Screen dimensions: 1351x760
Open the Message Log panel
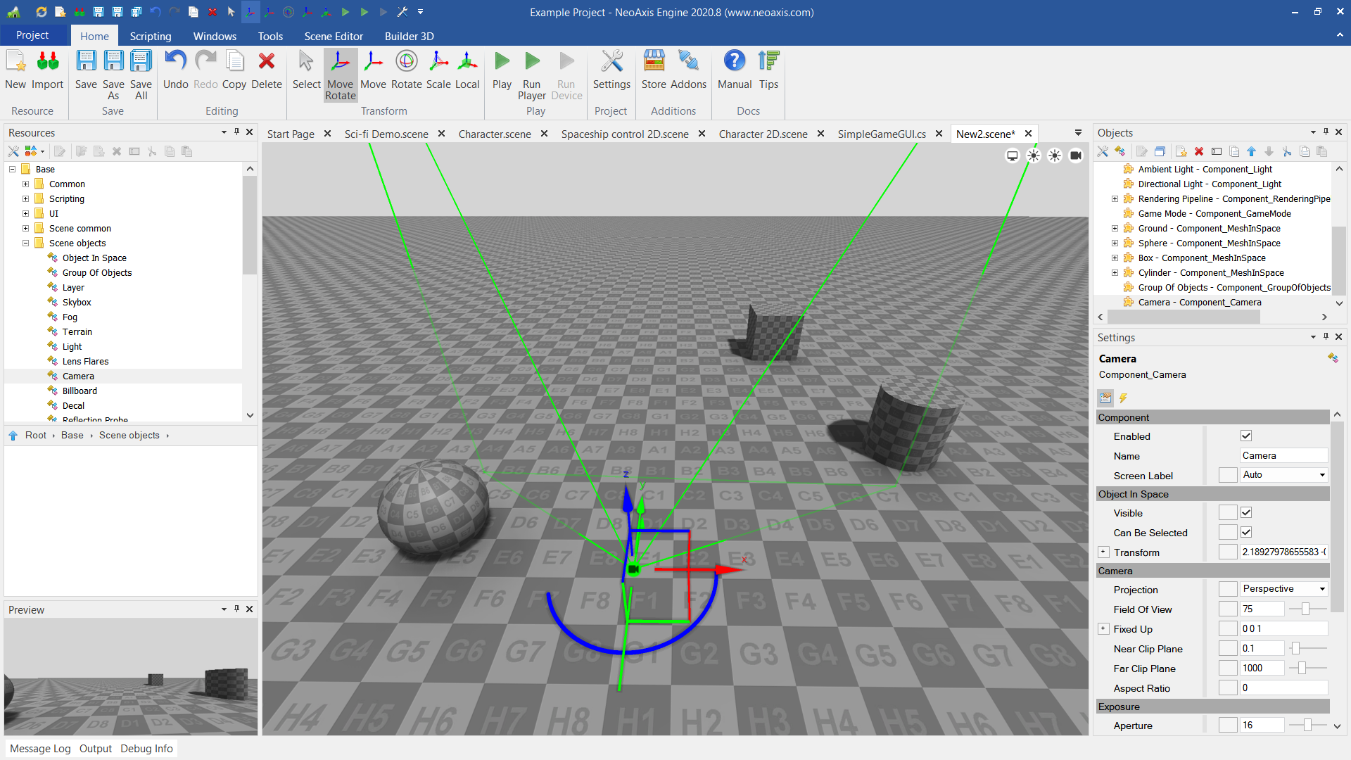(40, 749)
